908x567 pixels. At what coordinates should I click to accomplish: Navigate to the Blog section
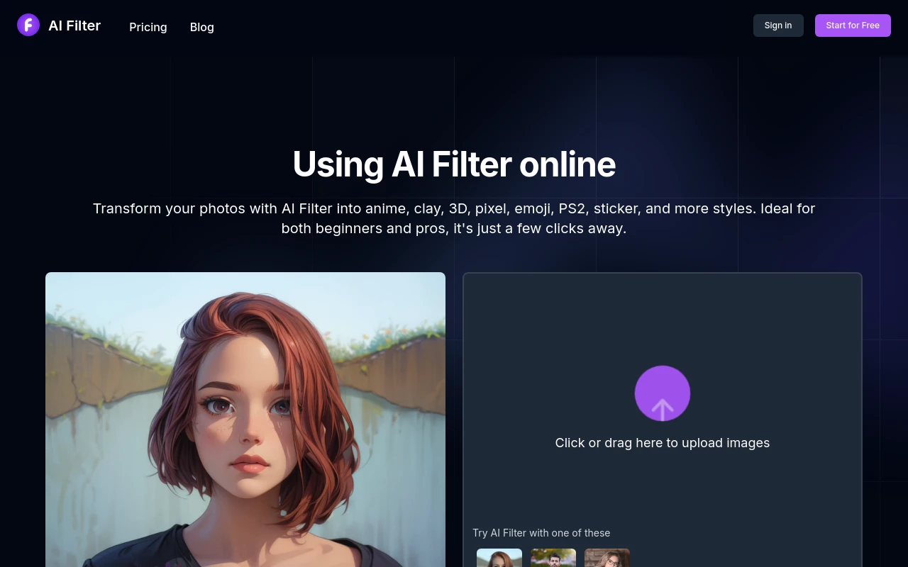(x=201, y=27)
